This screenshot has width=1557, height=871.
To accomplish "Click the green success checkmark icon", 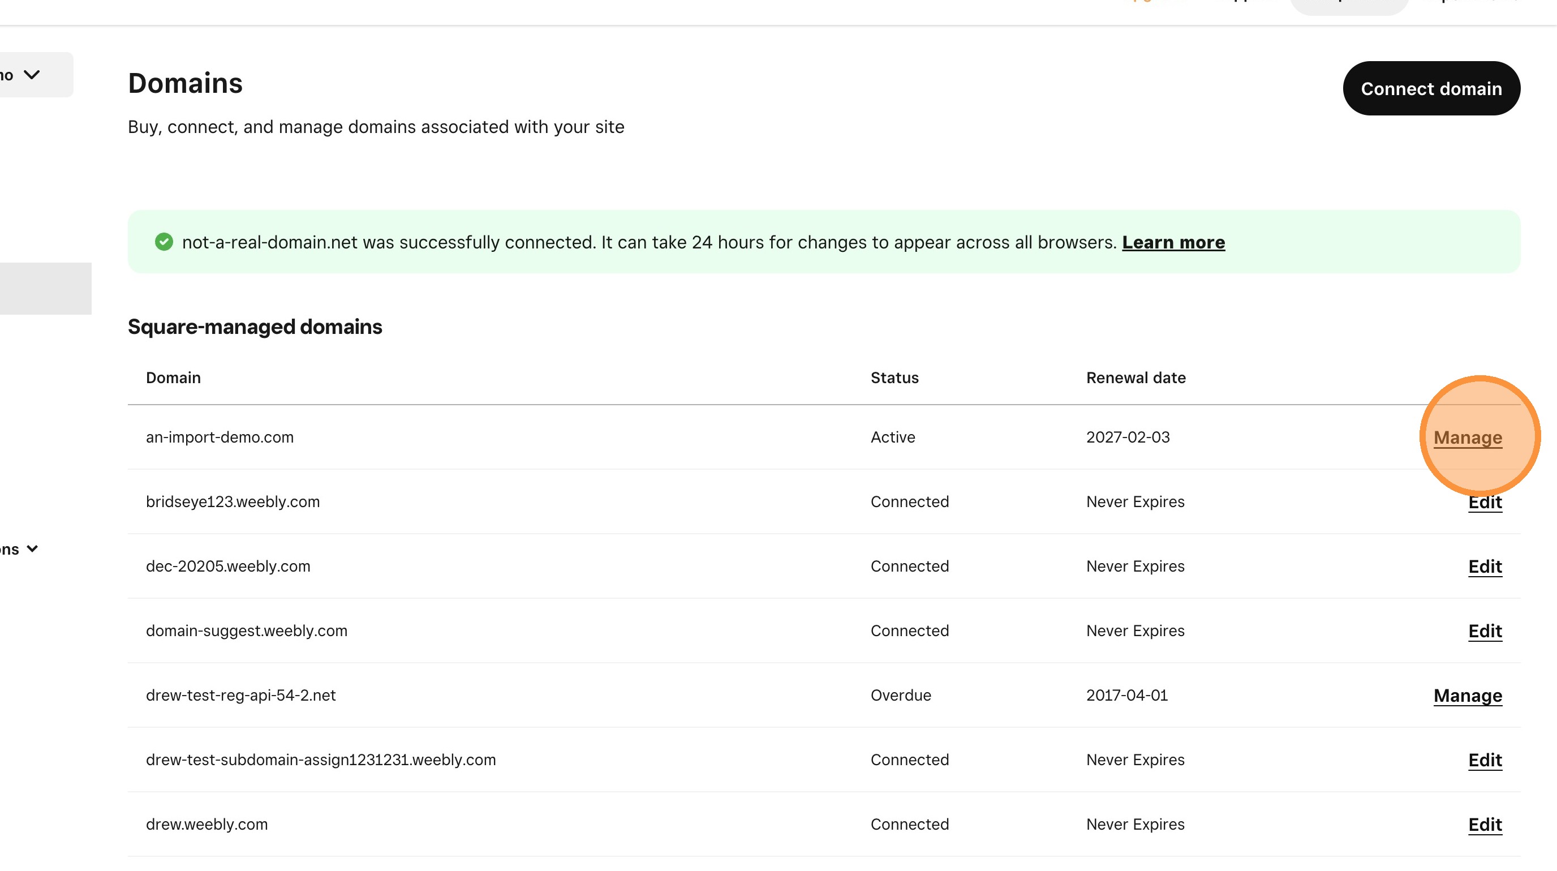I will [x=164, y=242].
